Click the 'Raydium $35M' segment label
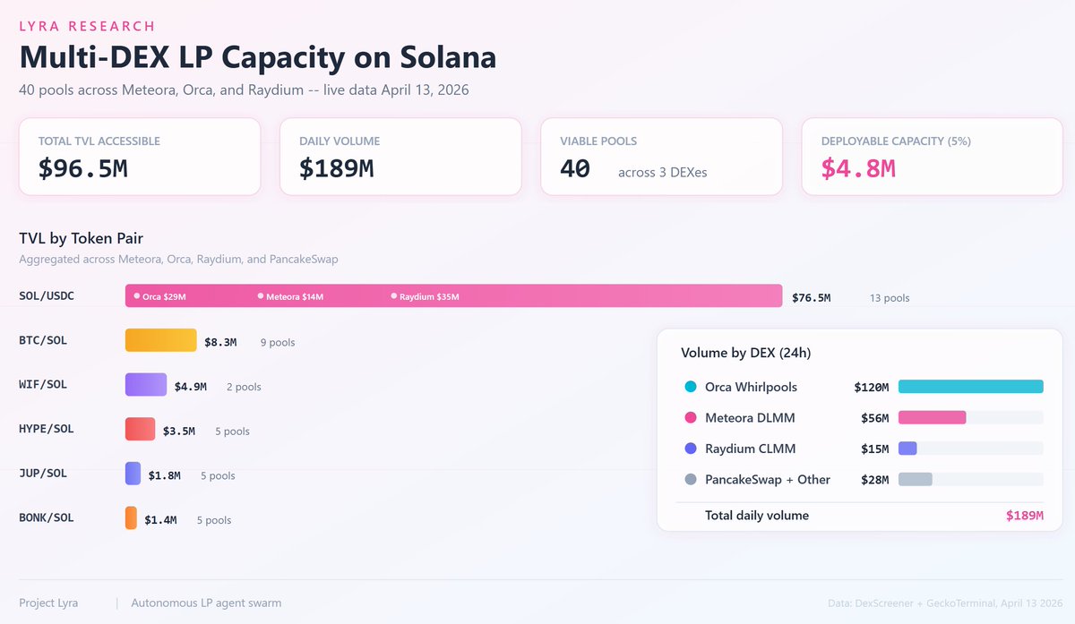 point(429,296)
